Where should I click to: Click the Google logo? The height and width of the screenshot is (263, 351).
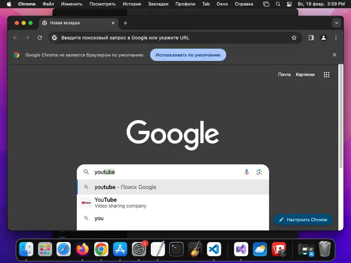tap(173, 135)
